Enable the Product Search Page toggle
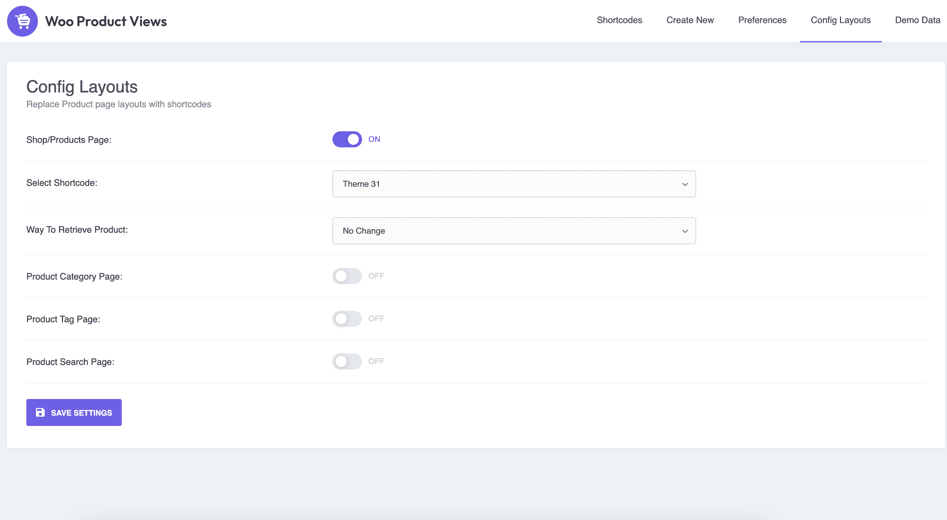 coord(347,361)
